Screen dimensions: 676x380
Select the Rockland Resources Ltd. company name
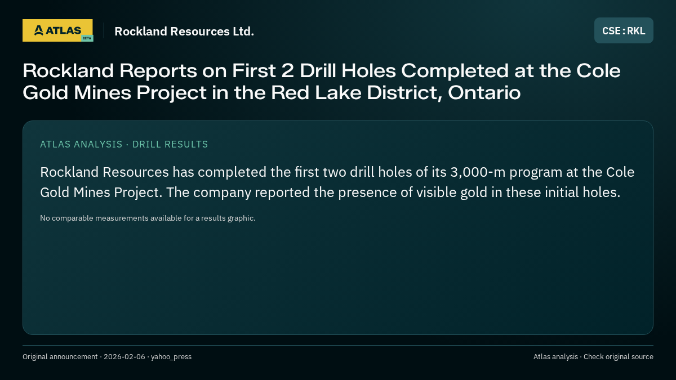(184, 31)
